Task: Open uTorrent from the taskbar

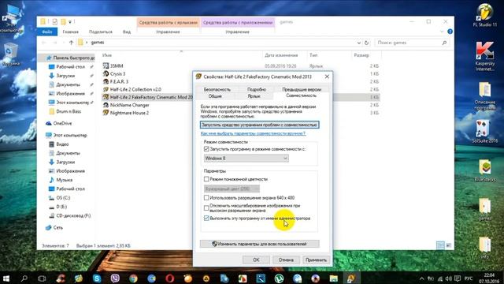Action: 279,278
